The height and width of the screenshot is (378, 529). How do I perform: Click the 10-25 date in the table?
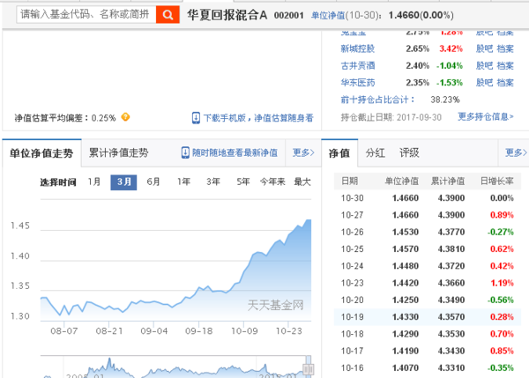352,248
